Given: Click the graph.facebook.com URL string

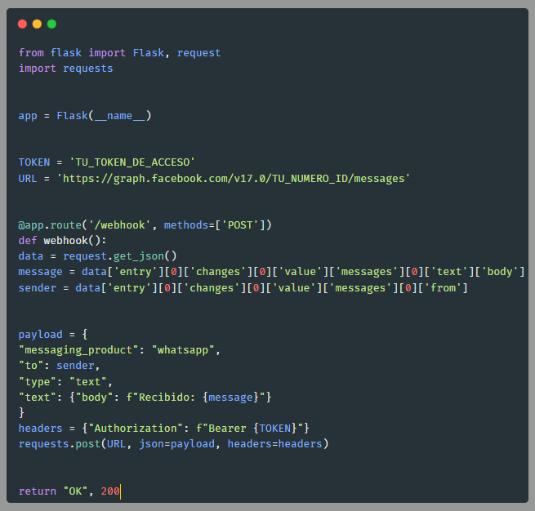Looking at the screenshot, I should click(x=233, y=178).
